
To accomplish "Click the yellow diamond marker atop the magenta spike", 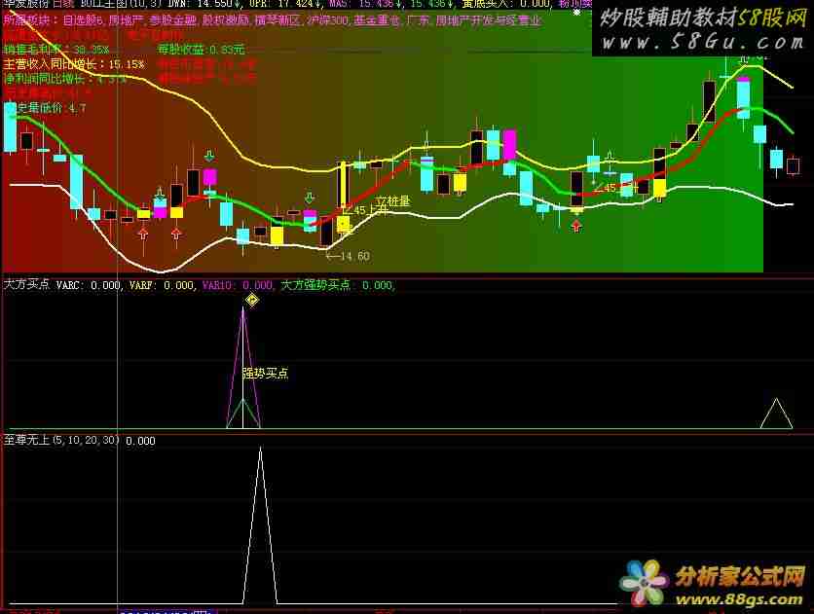I will [x=251, y=300].
